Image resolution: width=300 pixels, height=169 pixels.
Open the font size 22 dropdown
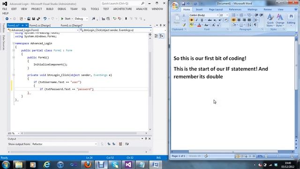click(x=227, y=15)
